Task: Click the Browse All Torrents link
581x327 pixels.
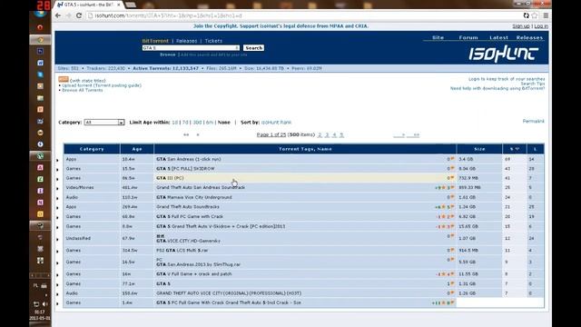Action: [x=83, y=90]
